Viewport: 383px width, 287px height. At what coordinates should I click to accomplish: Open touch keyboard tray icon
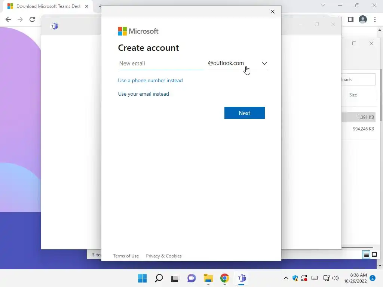tap(315, 278)
